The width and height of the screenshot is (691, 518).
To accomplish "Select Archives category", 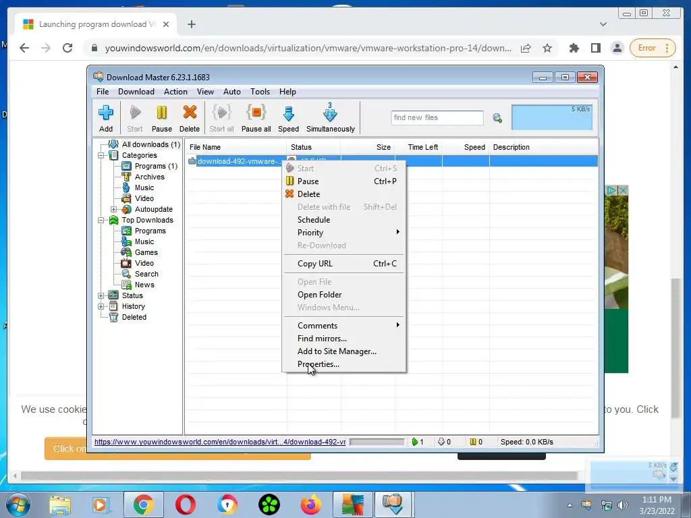I will pyautogui.click(x=149, y=177).
